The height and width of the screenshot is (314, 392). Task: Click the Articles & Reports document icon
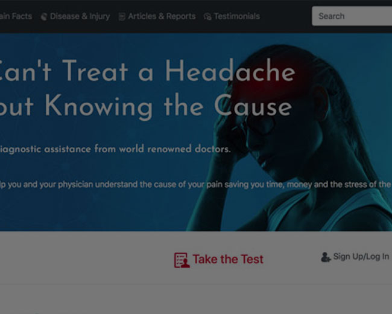click(122, 17)
